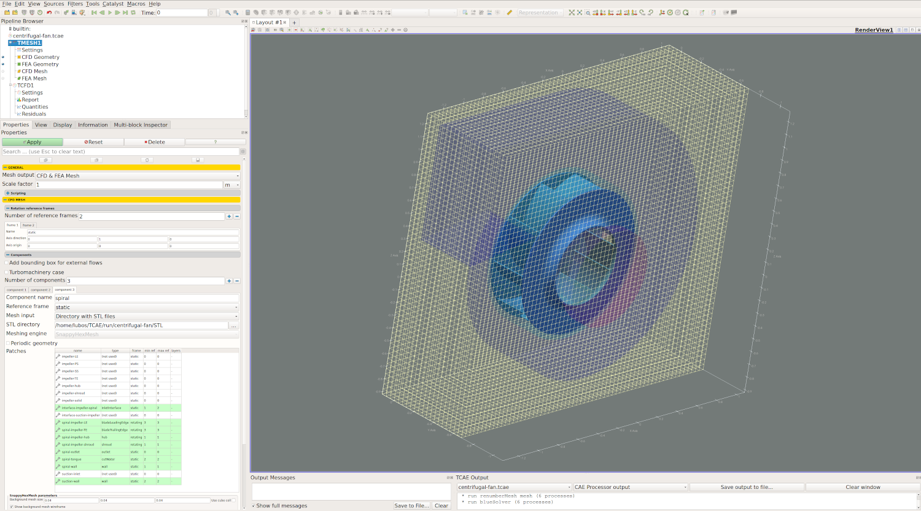This screenshot has height=511, width=921.
Task: Toggle the Periodic geometry checkbox
Action: [x=8, y=344]
